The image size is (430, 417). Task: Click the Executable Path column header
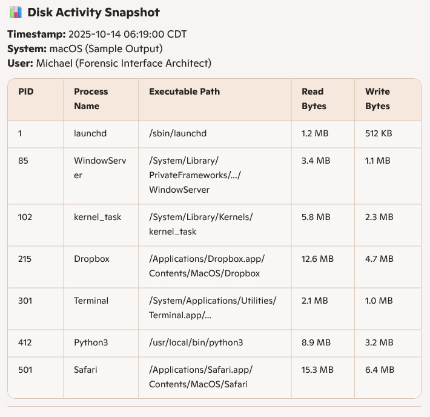click(184, 92)
